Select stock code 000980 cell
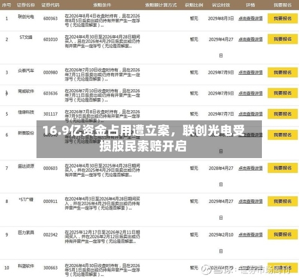 (50, 72)
